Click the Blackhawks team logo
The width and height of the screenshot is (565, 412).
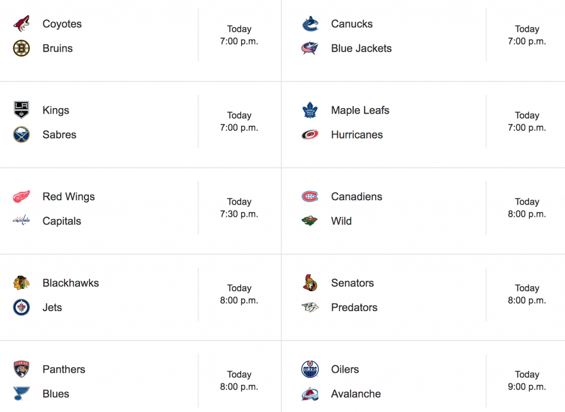coord(22,283)
